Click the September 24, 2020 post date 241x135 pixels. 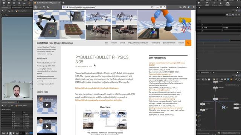coord(85,66)
